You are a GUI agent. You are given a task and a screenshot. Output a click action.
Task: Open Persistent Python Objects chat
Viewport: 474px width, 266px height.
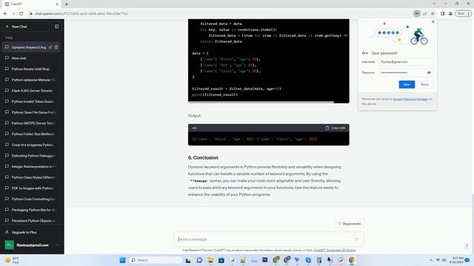(x=31, y=221)
